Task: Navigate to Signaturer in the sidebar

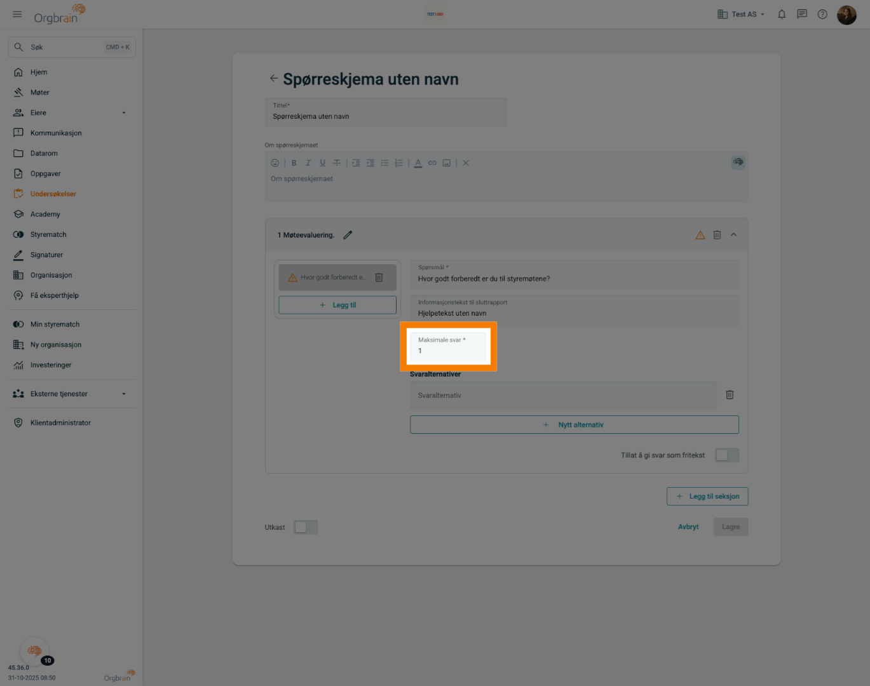Action: pos(46,255)
